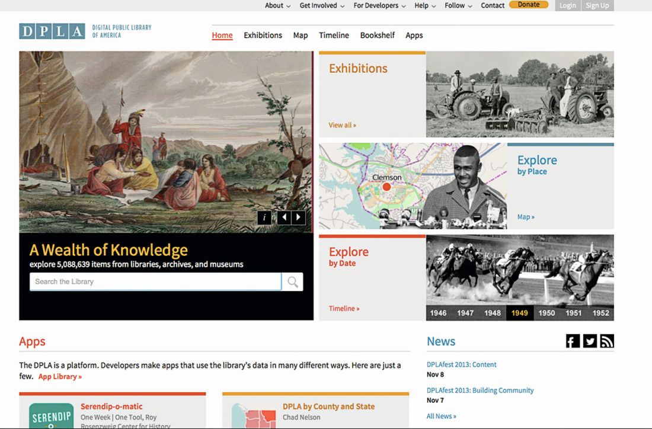Select year 1946 on timeline
Viewport: 652px width, 429px height.
click(438, 313)
